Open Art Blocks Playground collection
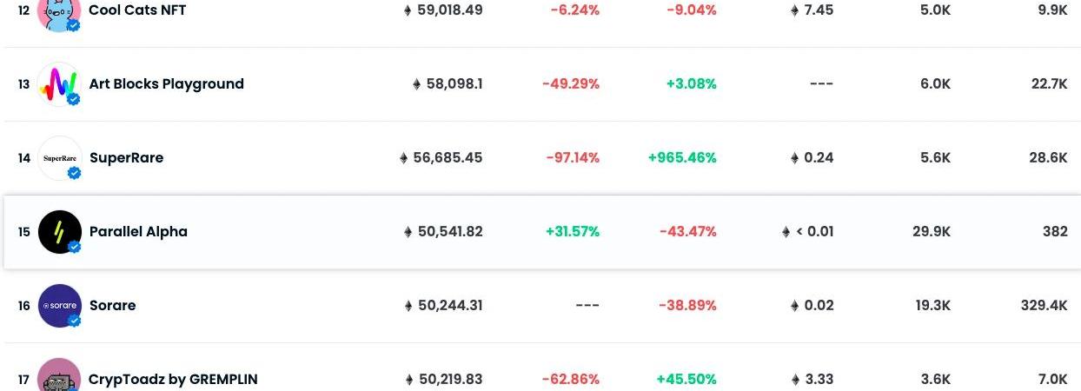Viewport: 1081px width, 391px height. point(167,84)
